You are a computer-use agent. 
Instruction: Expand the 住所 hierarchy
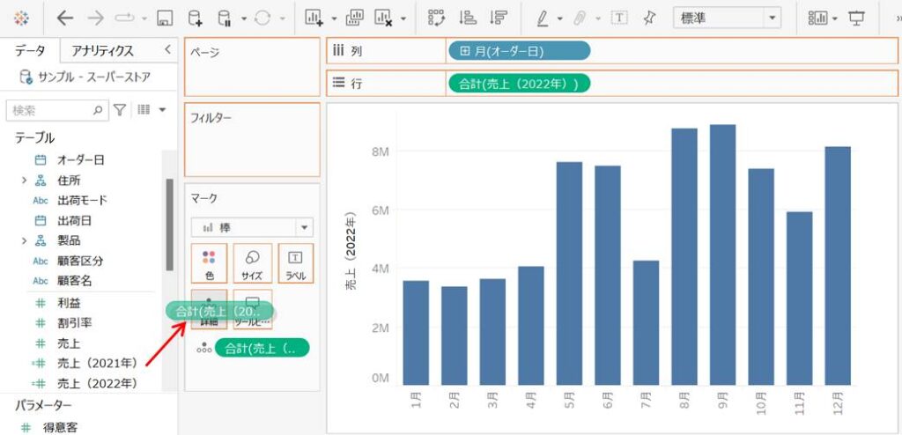pos(24,181)
